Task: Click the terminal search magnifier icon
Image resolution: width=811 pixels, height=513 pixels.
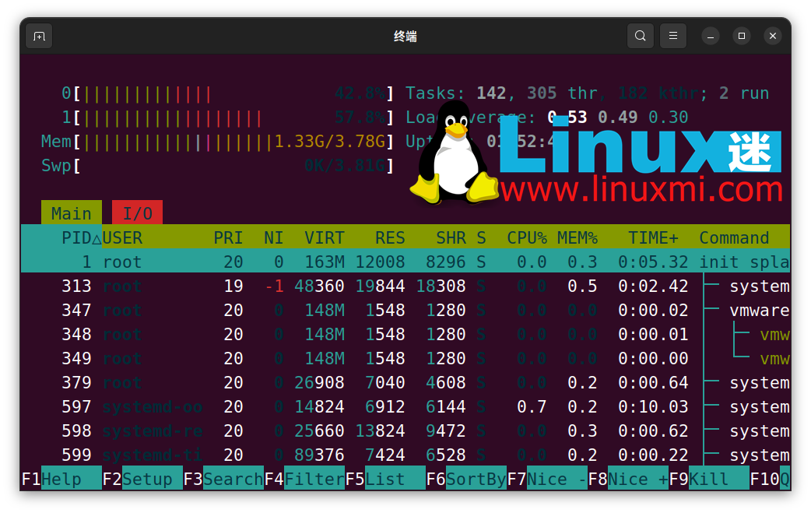Action: click(x=641, y=37)
